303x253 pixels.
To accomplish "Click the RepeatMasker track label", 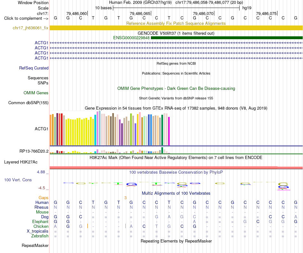I will click(35, 245).
